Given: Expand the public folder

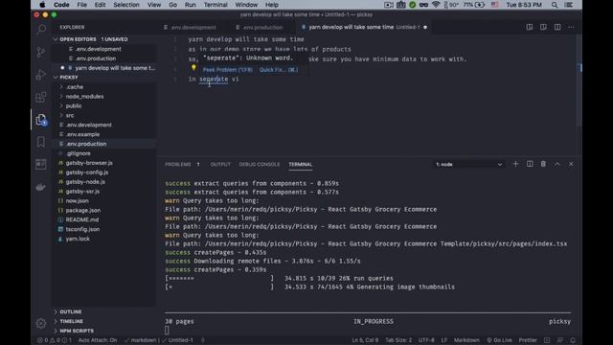Looking at the screenshot, I should [74, 106].
